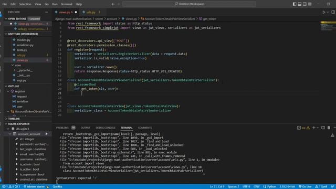
Task: Jump to serializer in the outline
Action: pos(23,101)
